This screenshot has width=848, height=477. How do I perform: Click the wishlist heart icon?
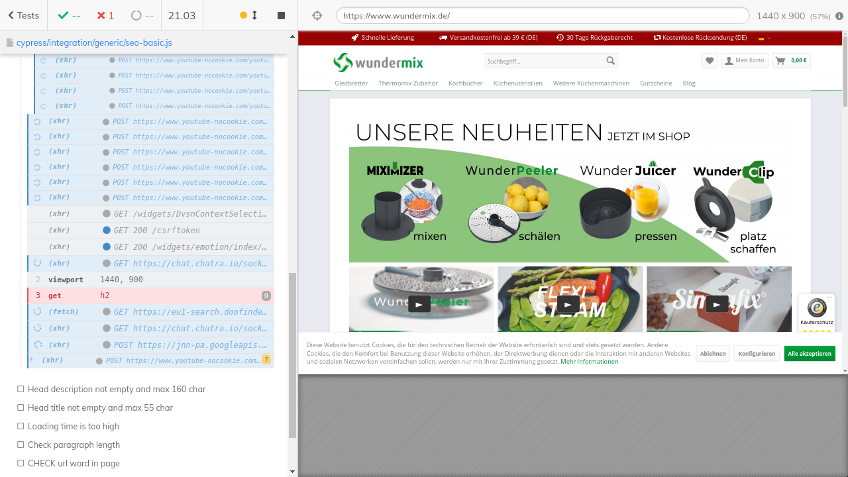coord(710,61)
